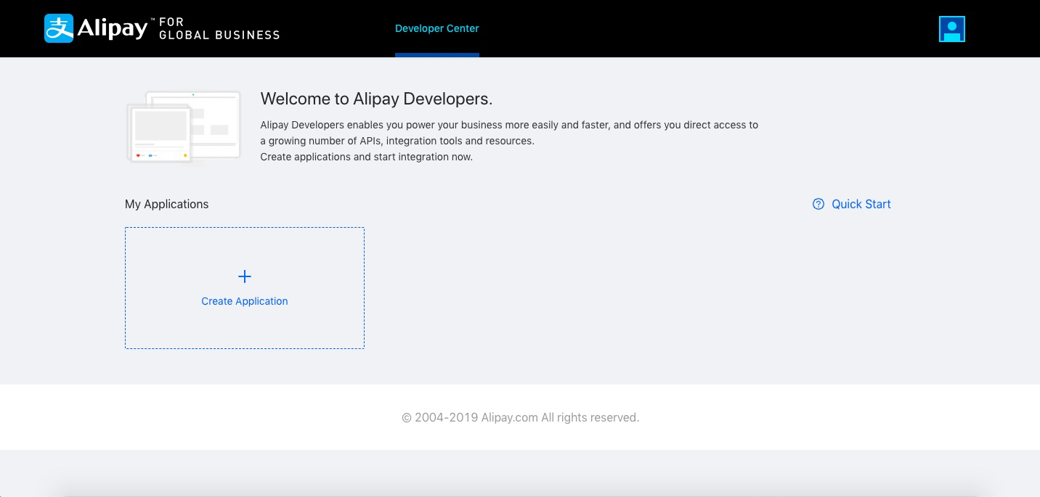Click the Create Application label
Image resolution: width=1040 pixels, height=497 pixels.
pyautogui.click(x=245, y=301)
